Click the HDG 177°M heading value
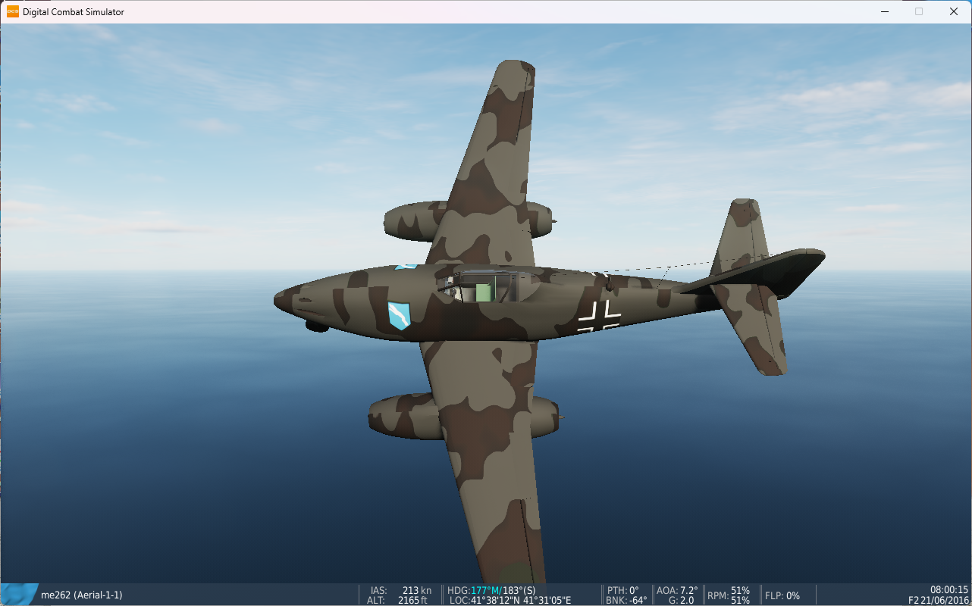The image size is (972, 606). [484, 590]
